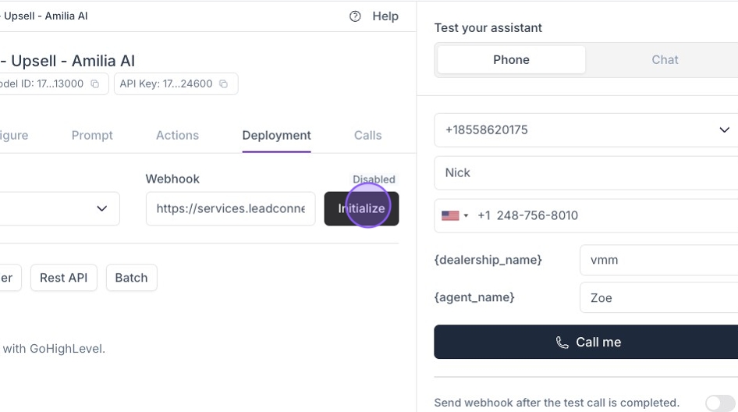This screenshot has height=412, width=738.
Task: Expand the +18558620175 phone number dropdown
Action: [x=724, y=130]
